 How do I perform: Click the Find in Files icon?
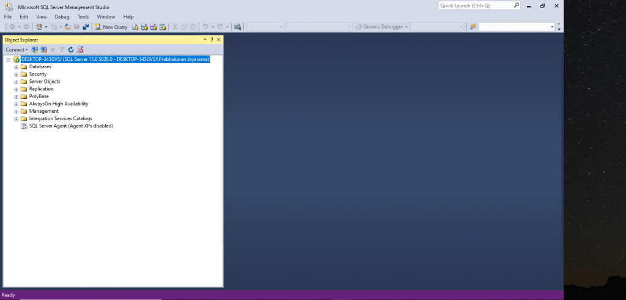coord(473,27)
